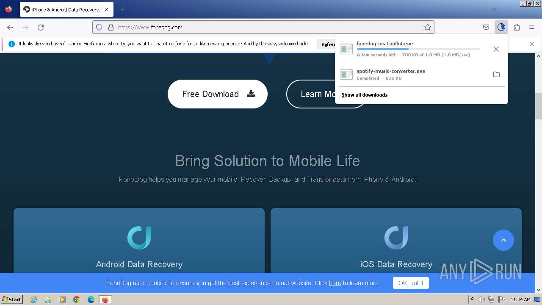Click the system clock 11:04 AM

point(520,299)
